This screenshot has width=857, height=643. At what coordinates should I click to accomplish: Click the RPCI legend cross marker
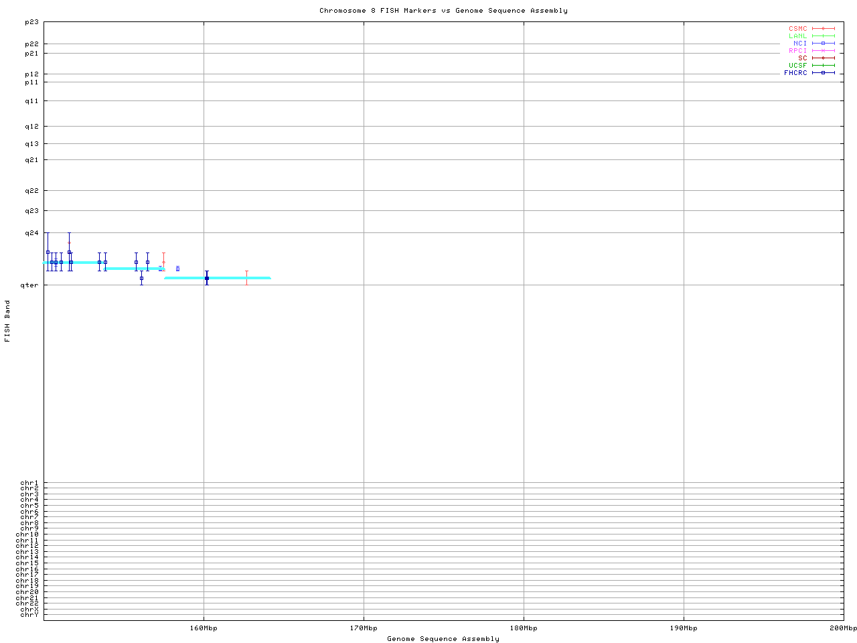(824, 51)
